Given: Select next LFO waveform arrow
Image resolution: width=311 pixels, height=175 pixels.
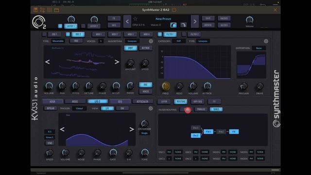Looking at the screenshot, I should point(132,129).
